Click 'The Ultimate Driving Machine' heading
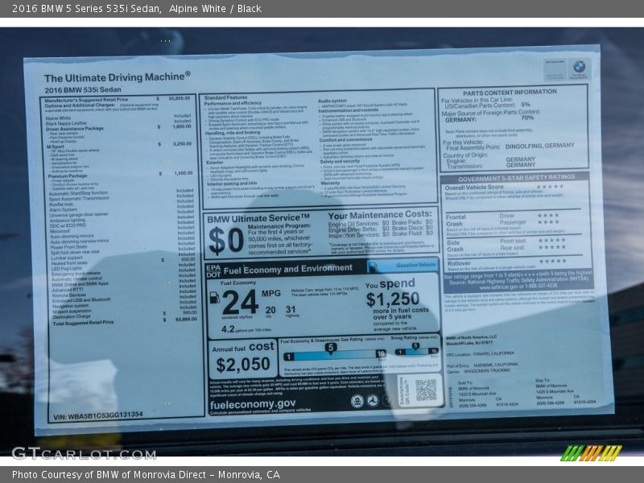Image resolution: width=644 pixels, height=483 pixels. (x=117, y=76)
